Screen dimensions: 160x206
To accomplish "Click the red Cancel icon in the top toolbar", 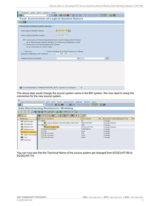I will 68,15.
